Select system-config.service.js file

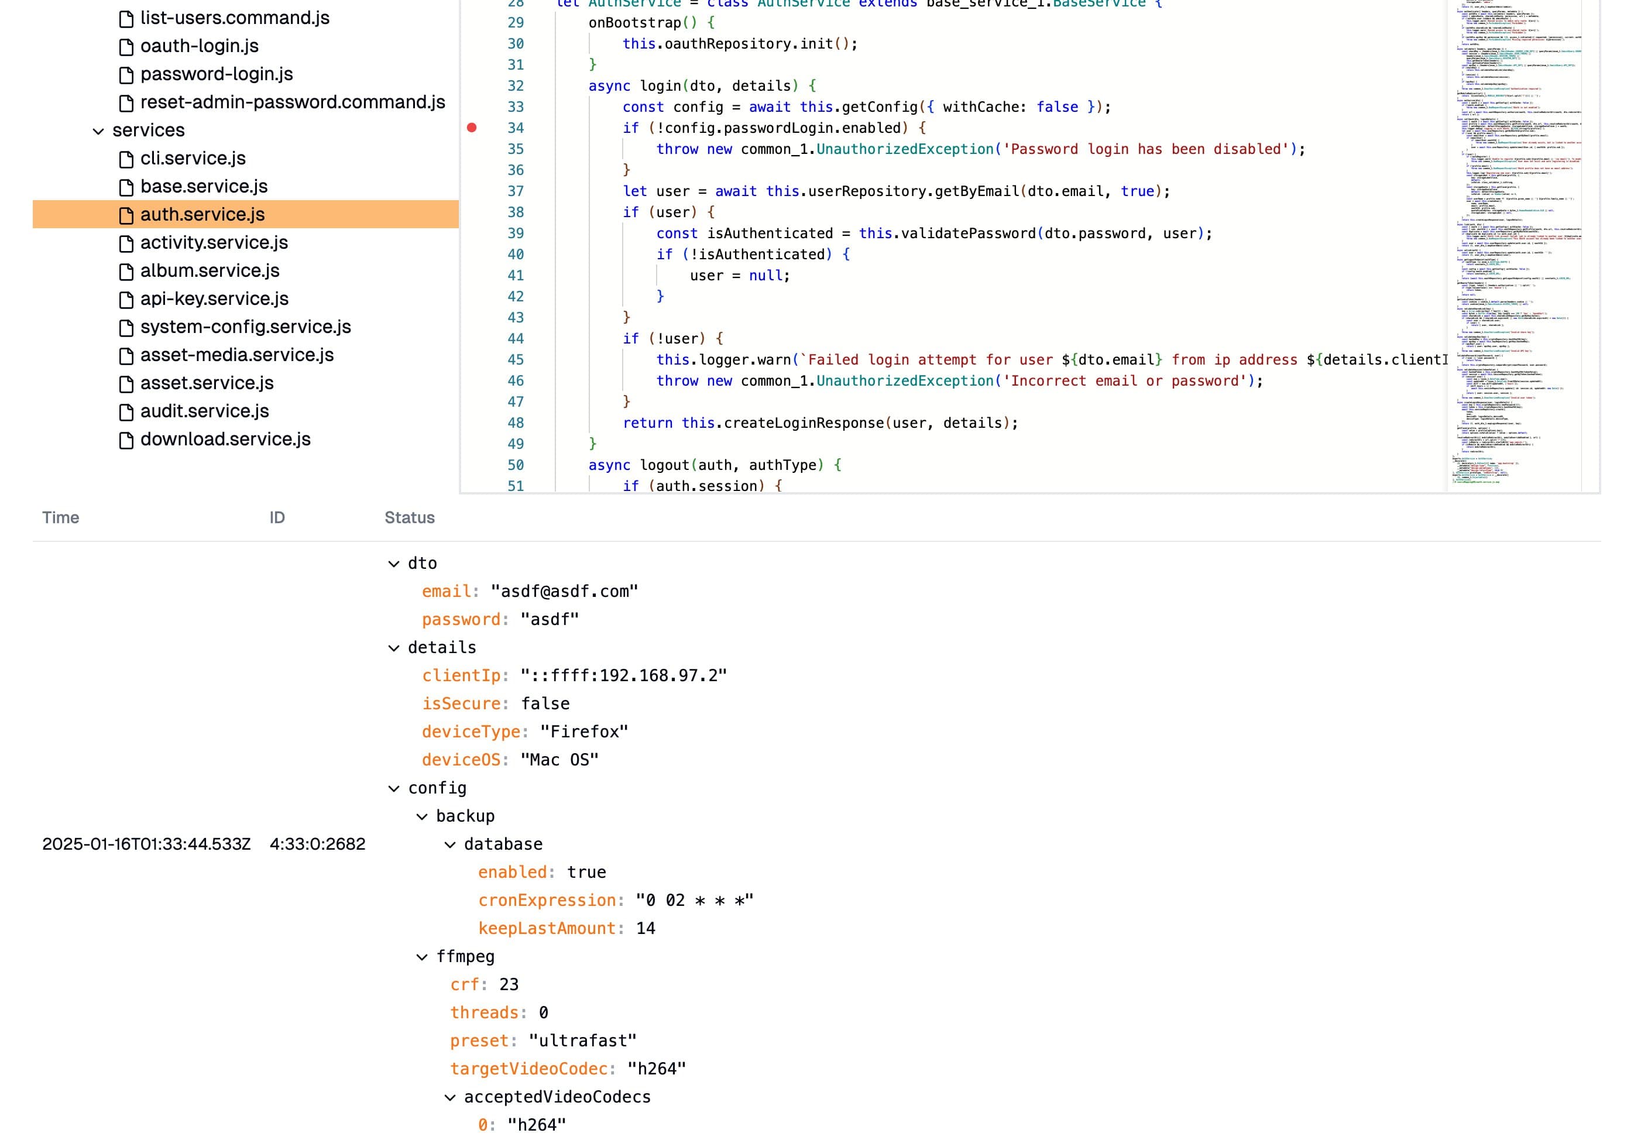click(245, 327)
